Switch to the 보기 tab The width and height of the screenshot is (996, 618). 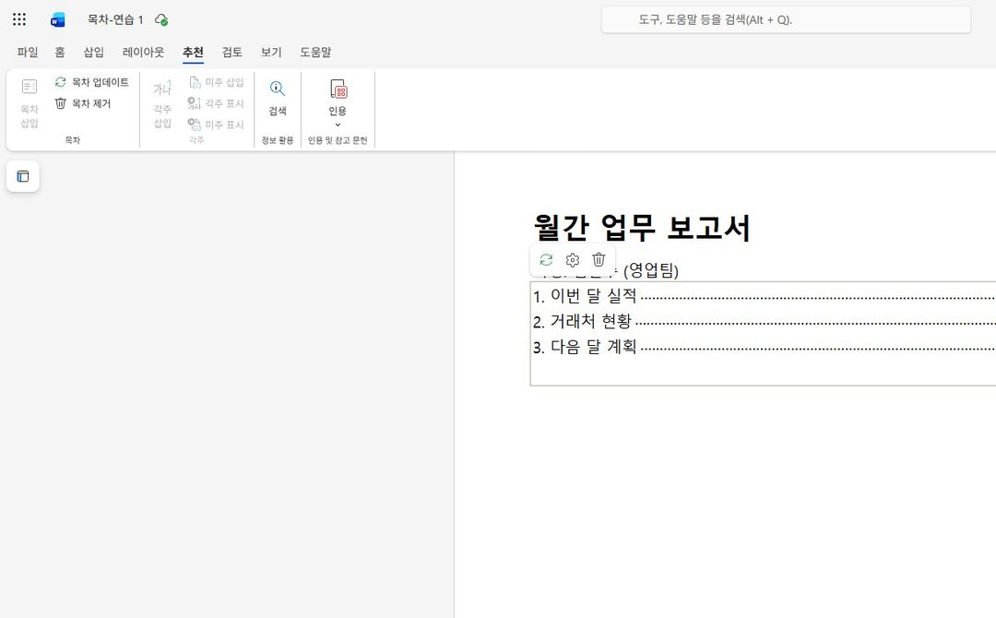click(x=271, y=52)
